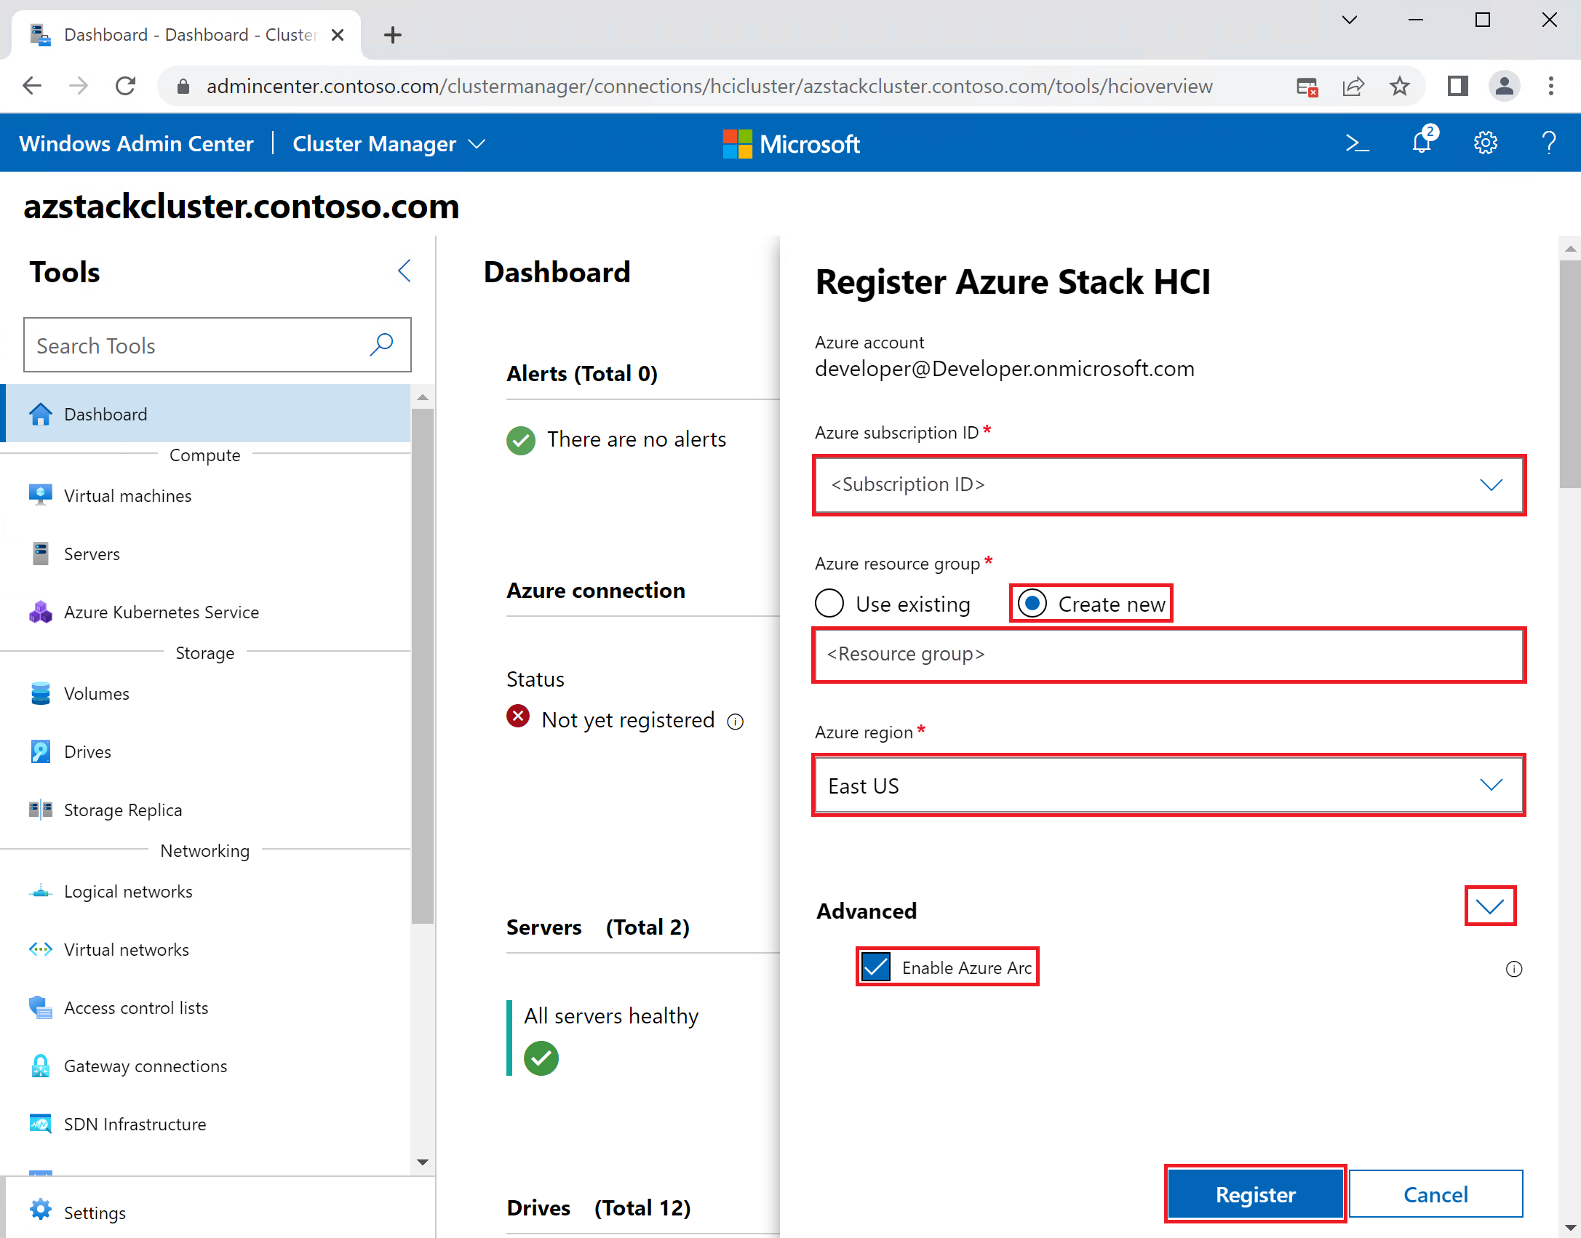Screen dimensions: 1581x1238
Task: Click the Drives icon
Action: [x=41, y=751]
